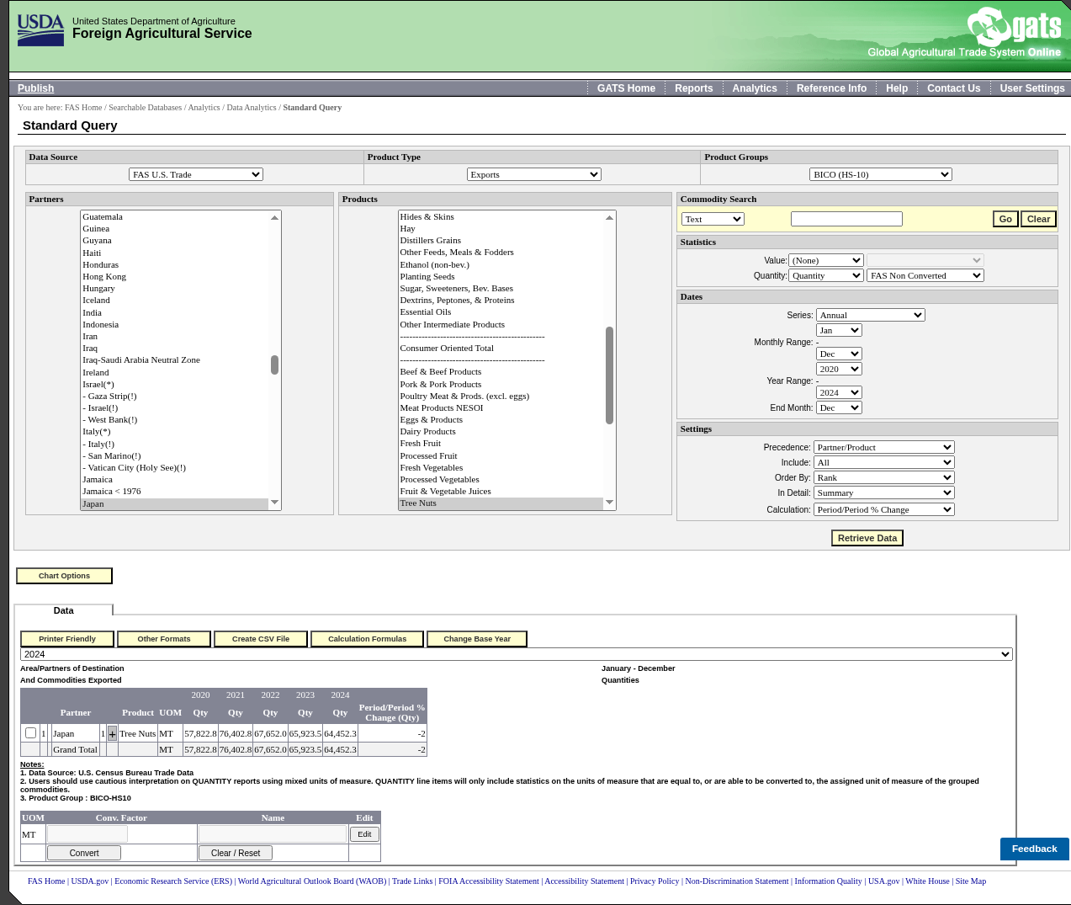Click the Edit button in UOM table
This screenshot has width=1071, height=905.
pos(364,834)
